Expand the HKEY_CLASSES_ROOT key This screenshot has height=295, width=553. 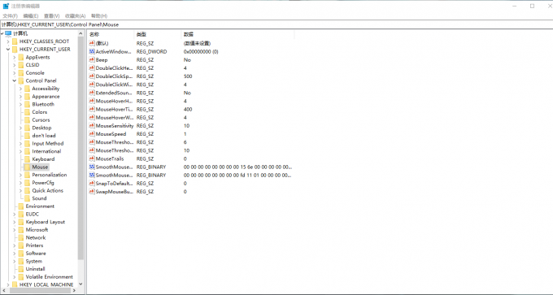pyautogui.click(x=8, y=41)
